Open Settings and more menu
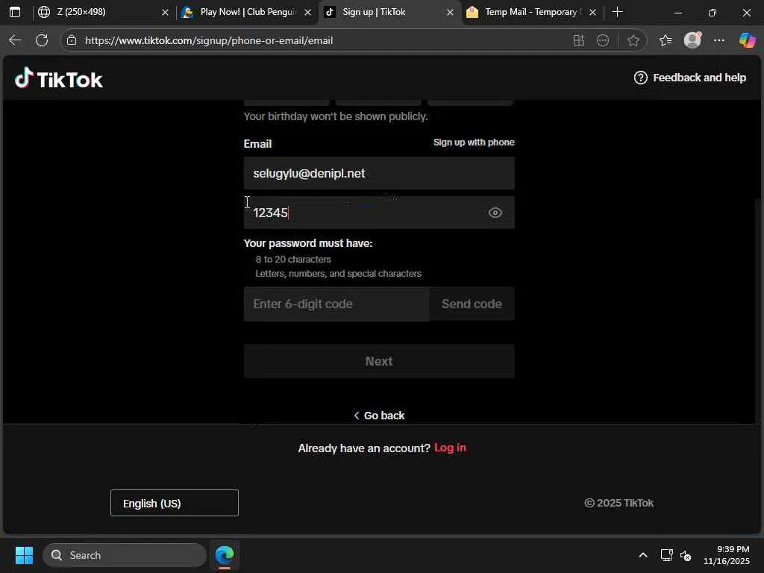The height and width of the screenshot is (573, 764). (719, 40)
